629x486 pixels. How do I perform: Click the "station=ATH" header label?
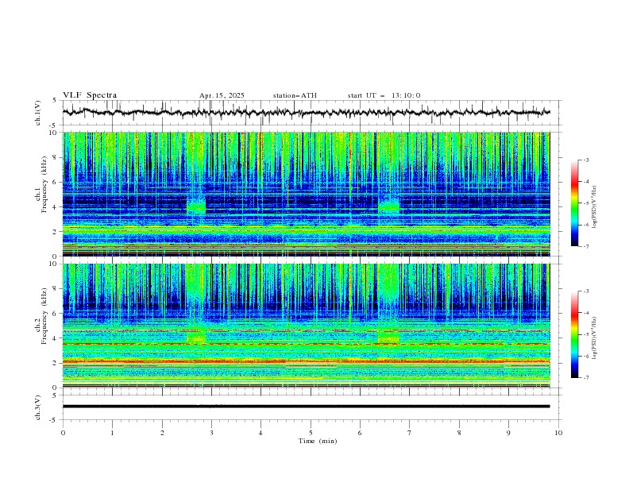pyautogui.click(x=295, y=95)
